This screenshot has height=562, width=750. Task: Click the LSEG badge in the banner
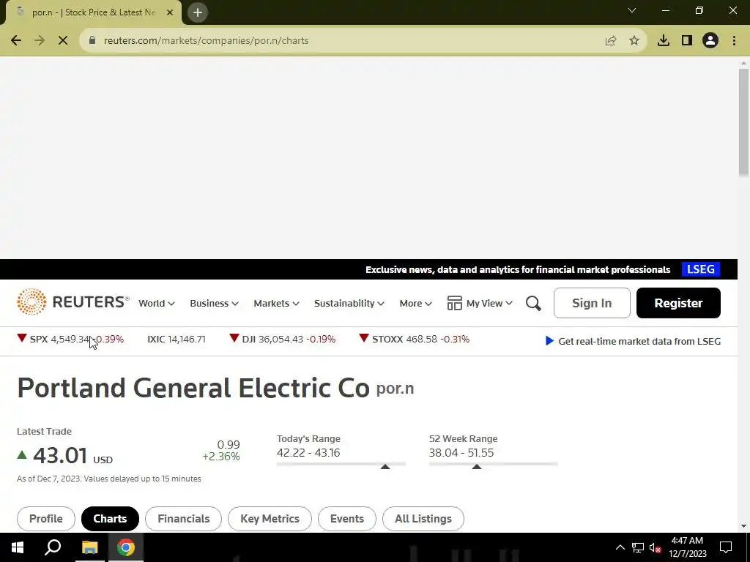(701, 269)
